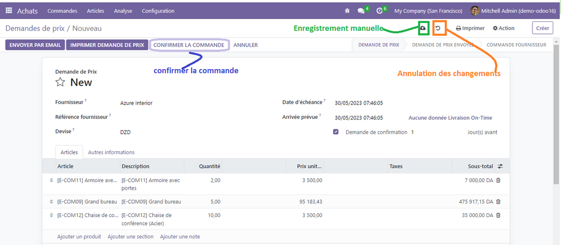Open Mitchell Admin user menu
The width and height of the screenshot is (561, 245).
click(x=513, y=11)
